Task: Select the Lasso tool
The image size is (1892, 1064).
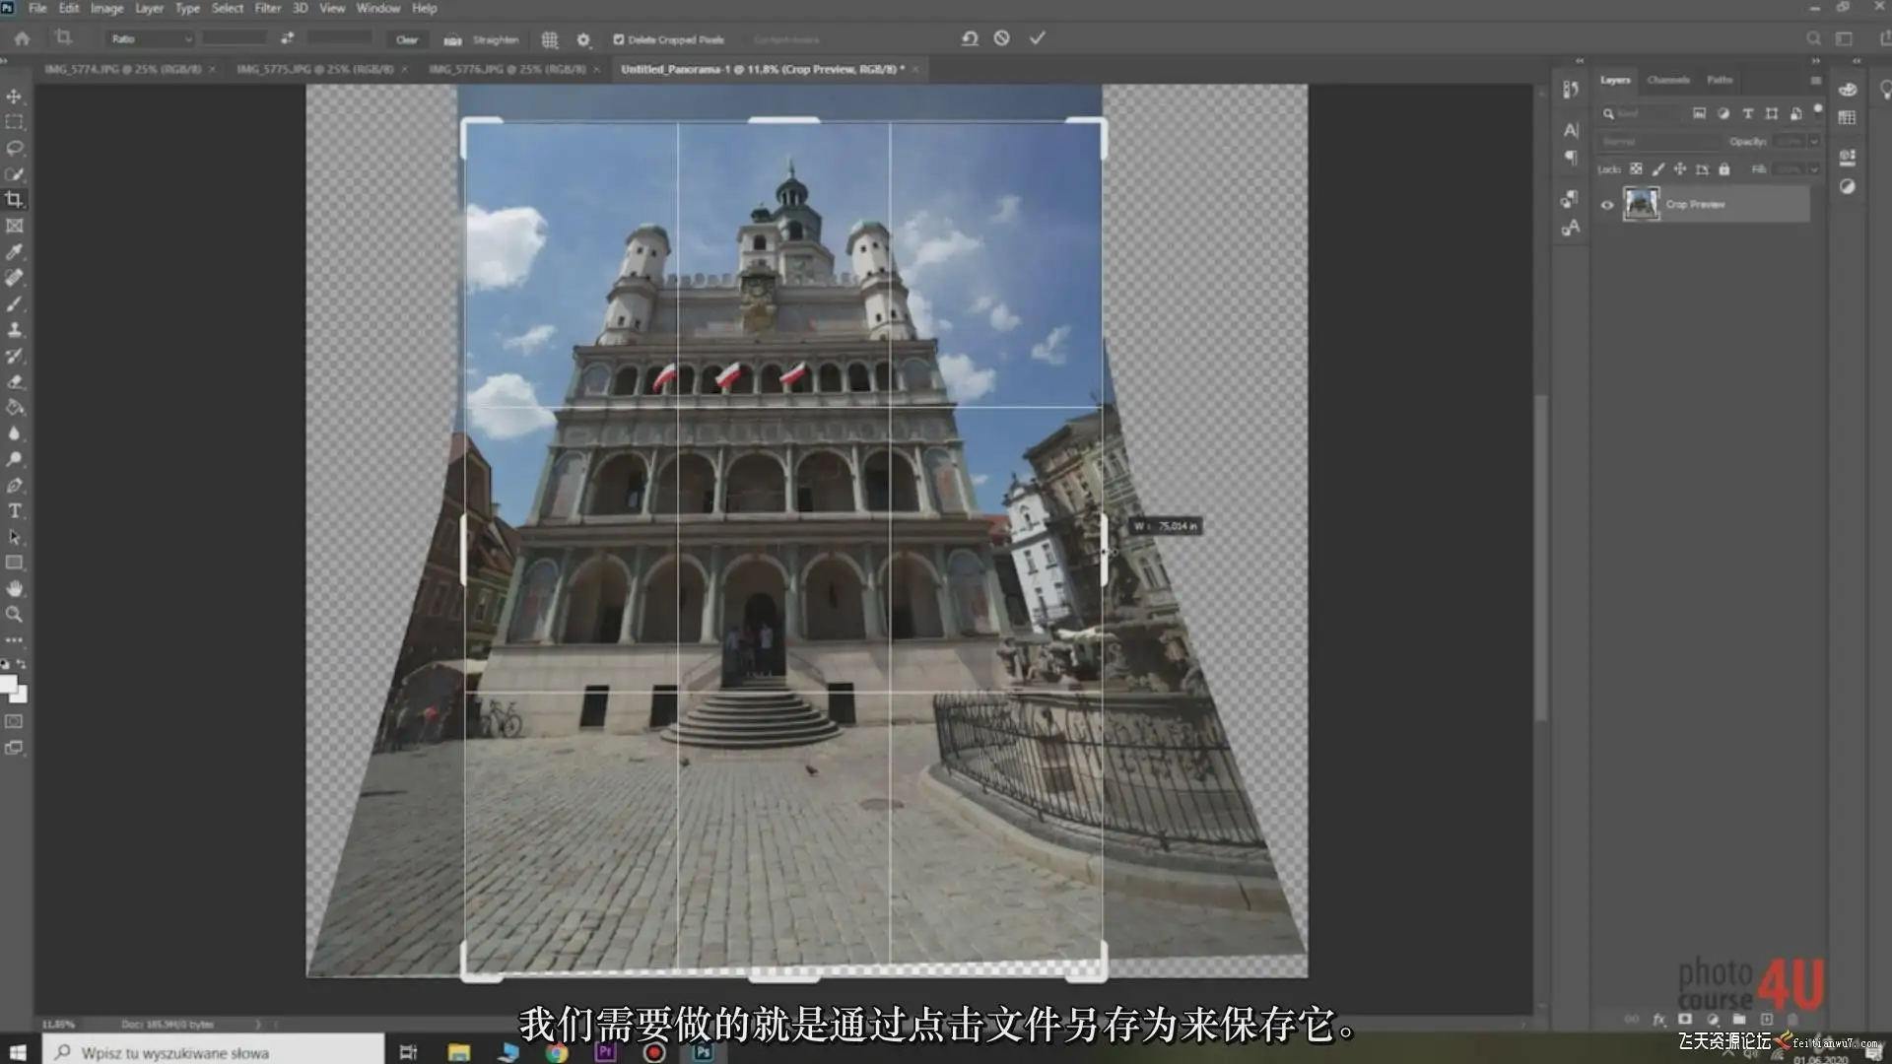Action: (x=15, y=148)
